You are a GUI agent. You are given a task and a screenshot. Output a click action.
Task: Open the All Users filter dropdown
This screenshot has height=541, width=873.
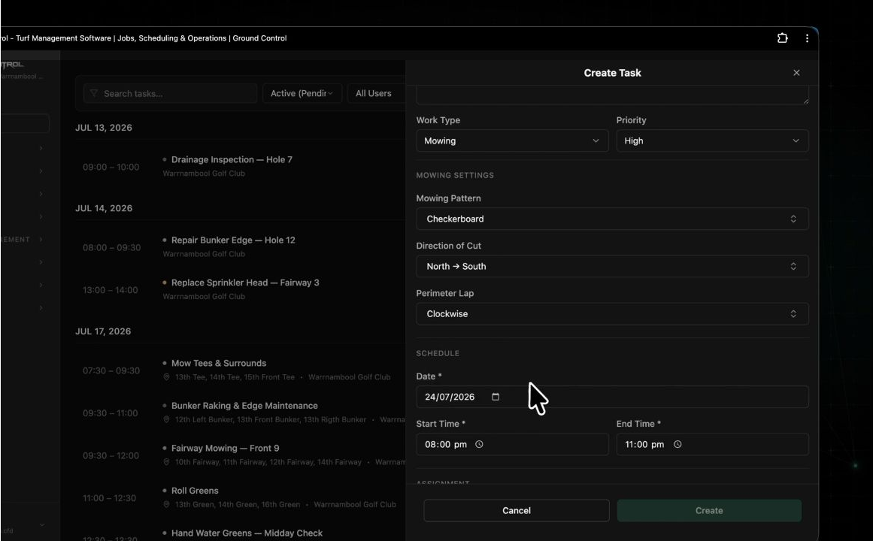click(x=377, y=93)
